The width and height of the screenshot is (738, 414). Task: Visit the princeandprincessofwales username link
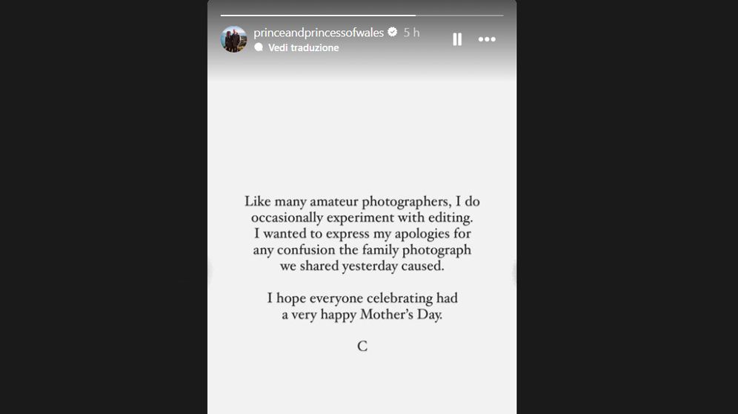[x=319, y=33]
